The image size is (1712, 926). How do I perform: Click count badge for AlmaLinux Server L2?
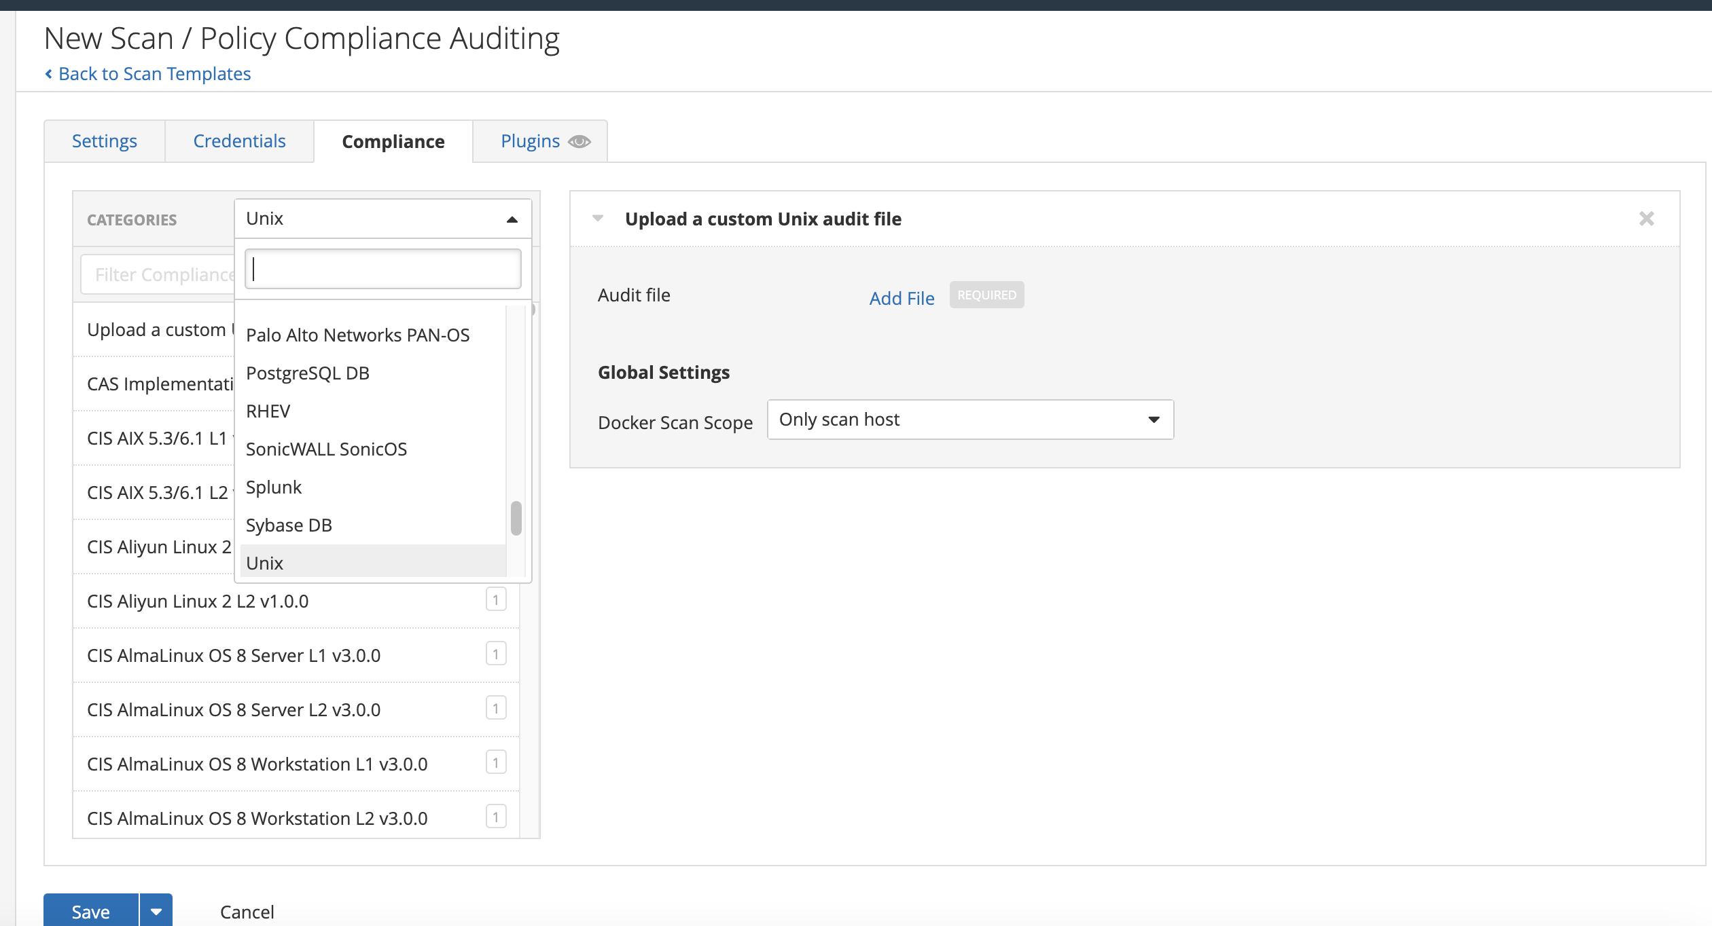point(496,708)
